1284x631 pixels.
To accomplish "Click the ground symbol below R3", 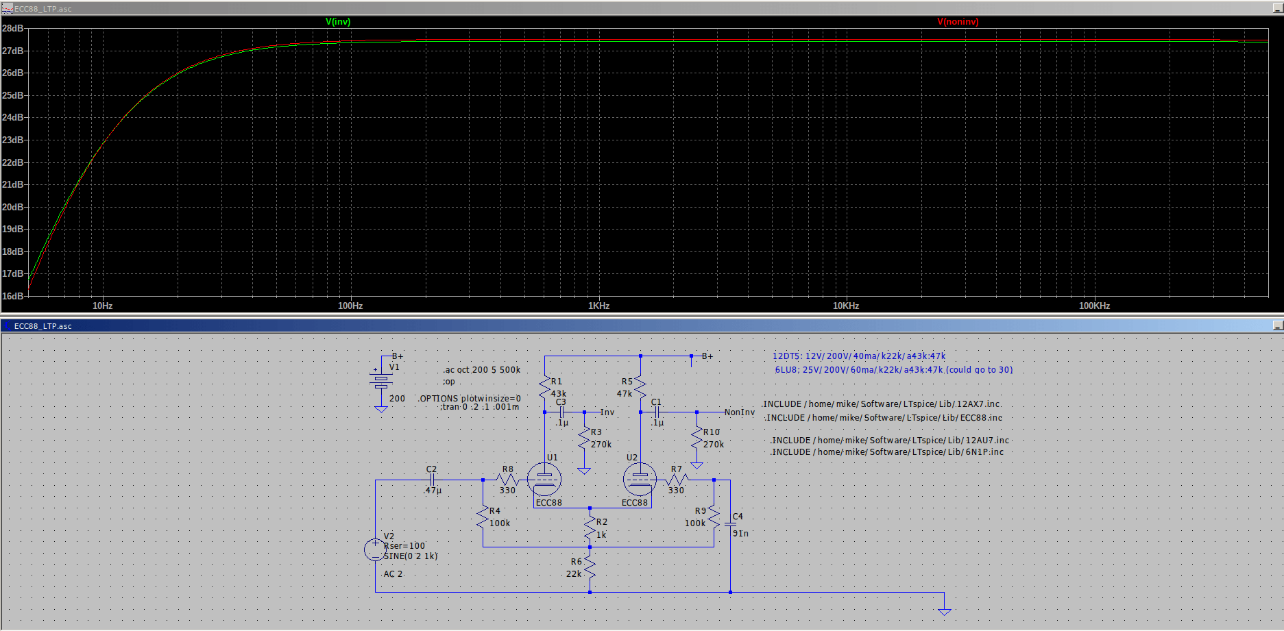I will coord(584,471).
